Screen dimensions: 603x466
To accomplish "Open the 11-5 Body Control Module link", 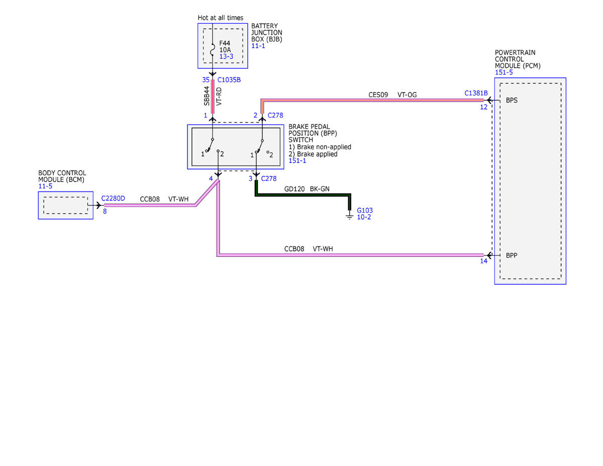I will pyautogui.click(x=45, y=186).
